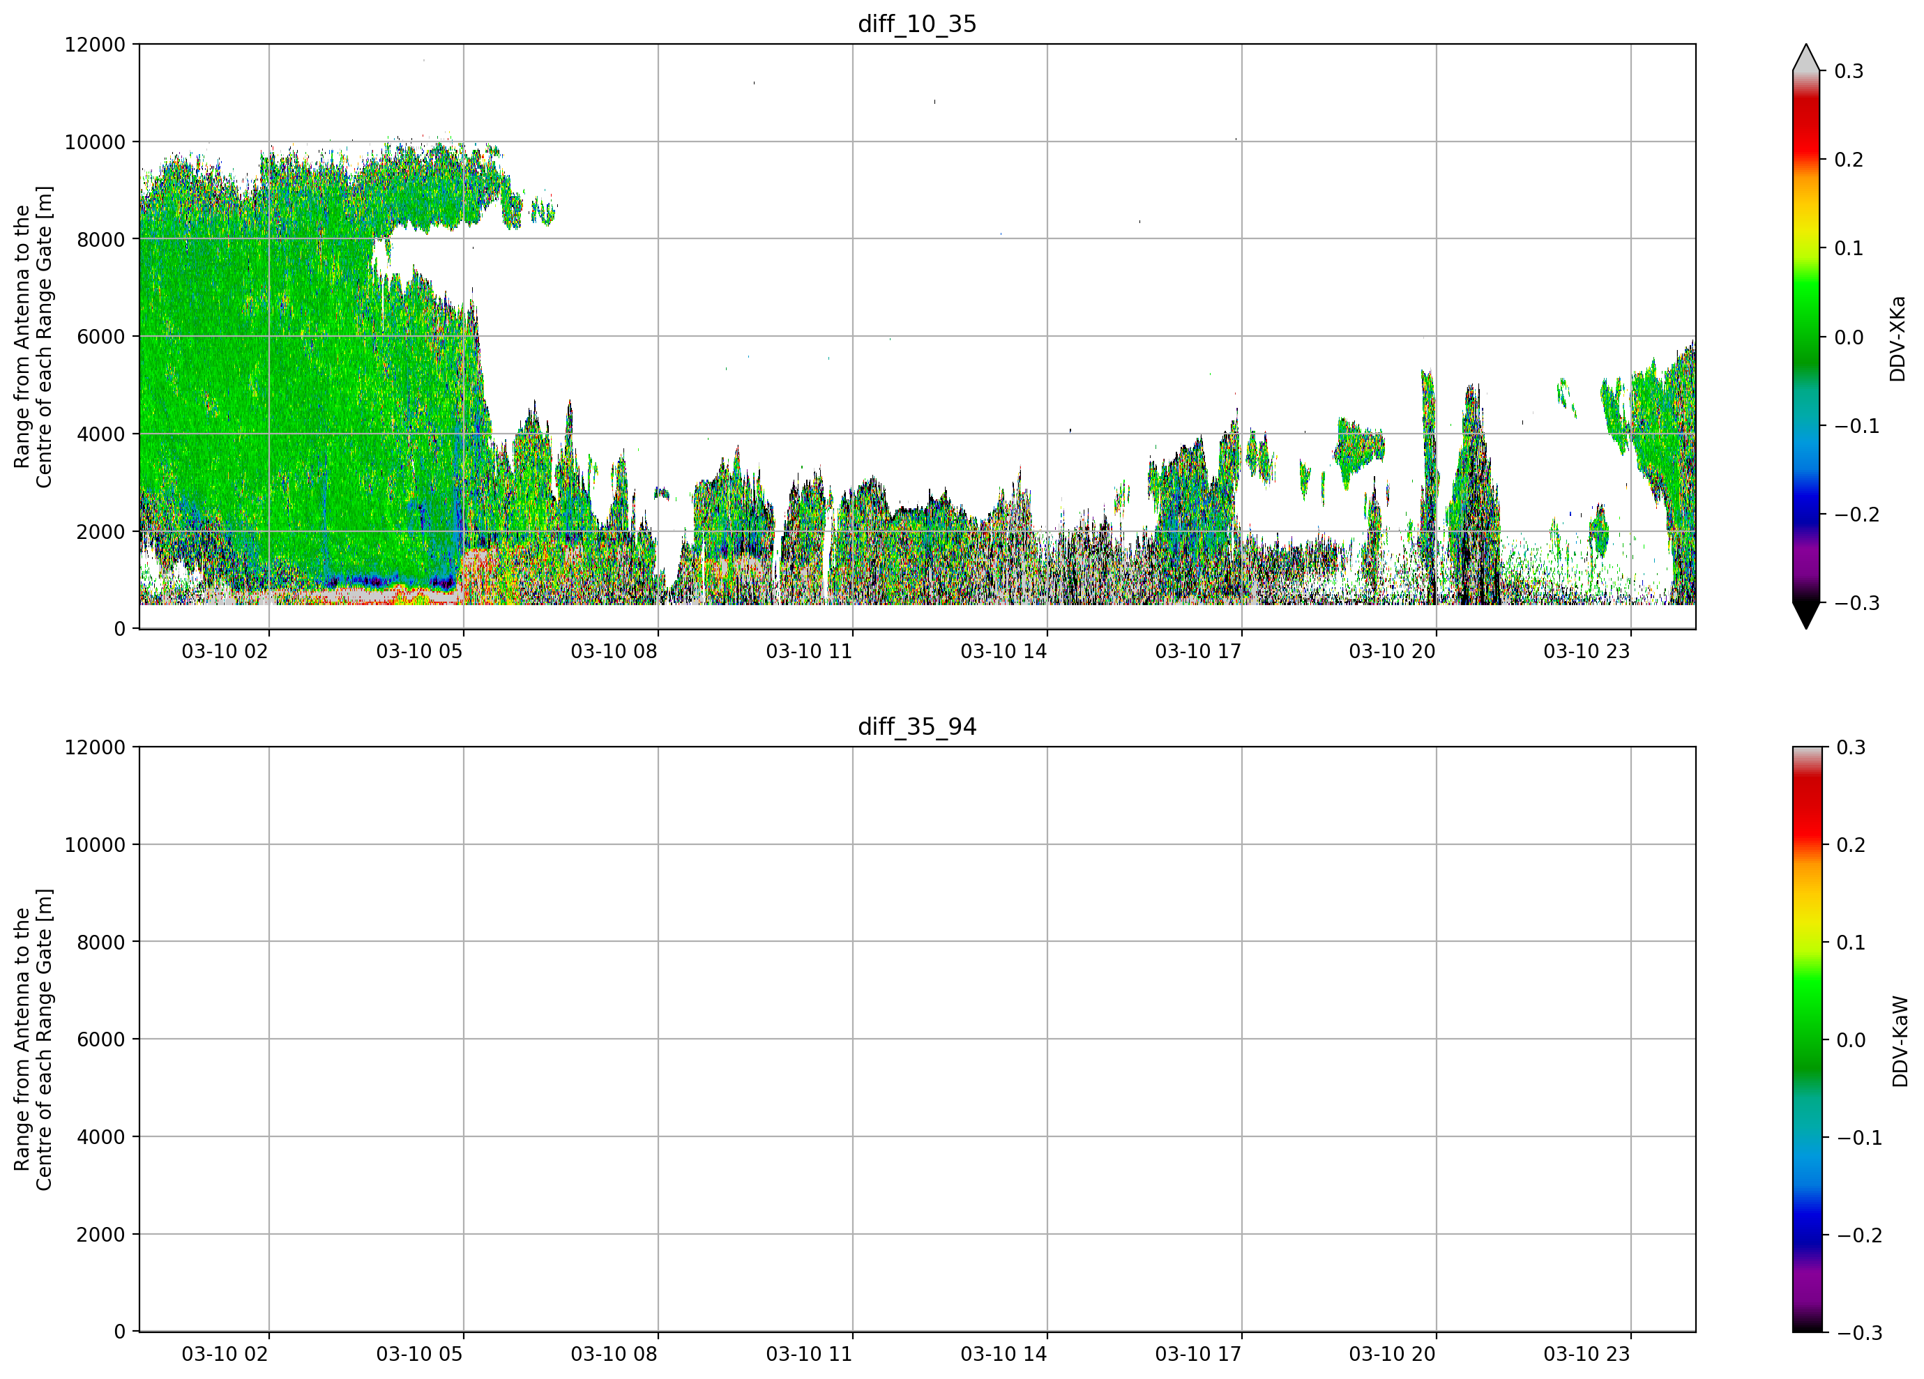Click the 0.2 tick on DDV-KaW colorbar
This screenshot has height=1379, width=1924.
1851,845
